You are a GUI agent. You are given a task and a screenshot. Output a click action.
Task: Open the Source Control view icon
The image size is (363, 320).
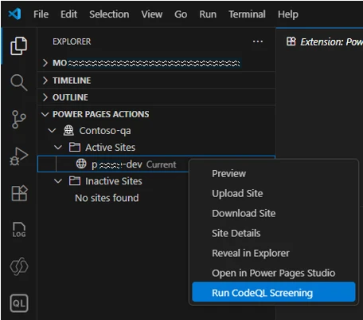18,120
